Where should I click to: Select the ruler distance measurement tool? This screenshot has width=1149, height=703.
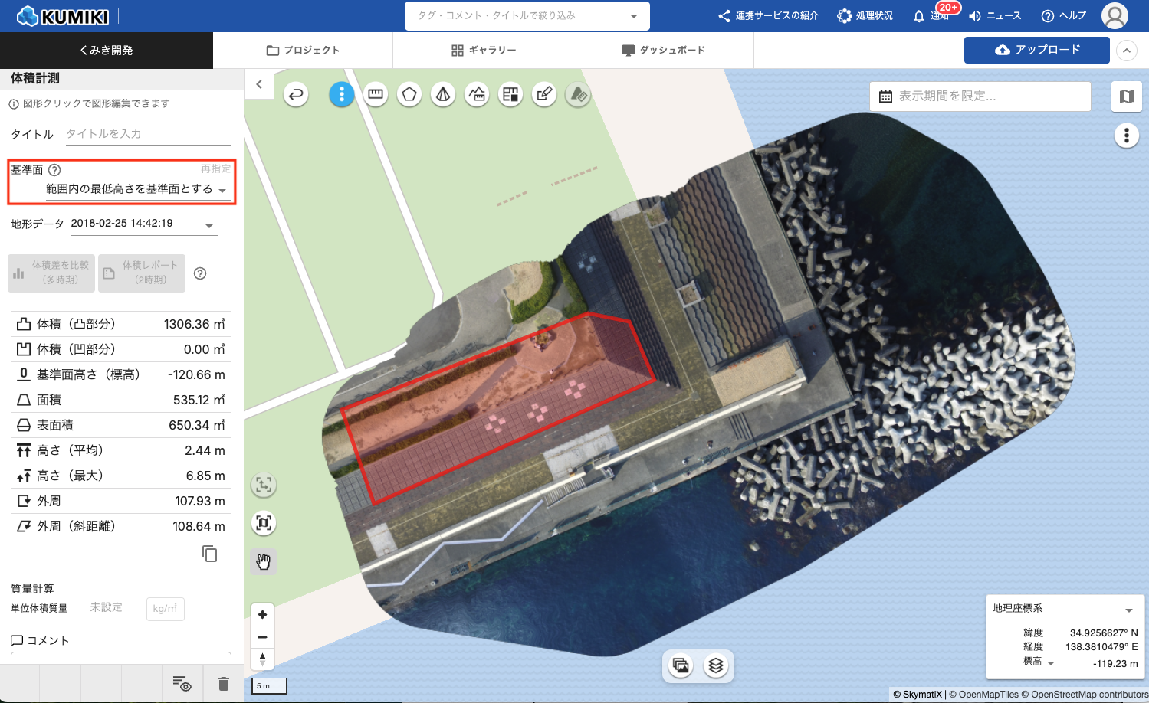376,94
